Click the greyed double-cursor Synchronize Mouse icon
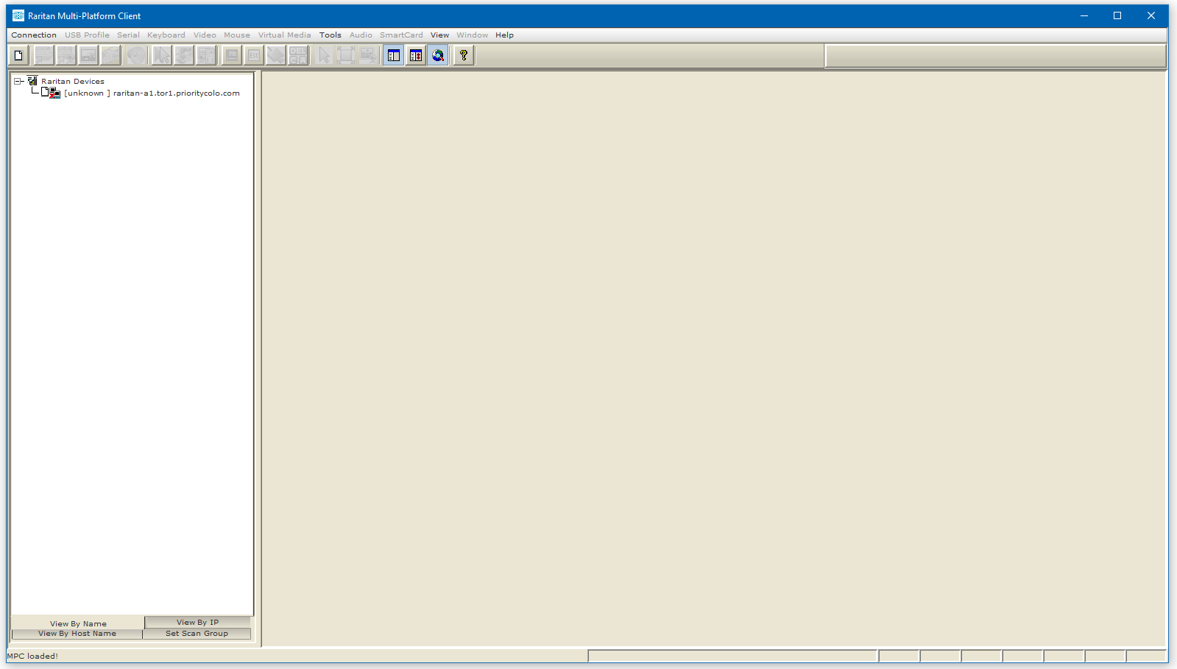This screenshot has height=669, width=1177. (162, 55)
